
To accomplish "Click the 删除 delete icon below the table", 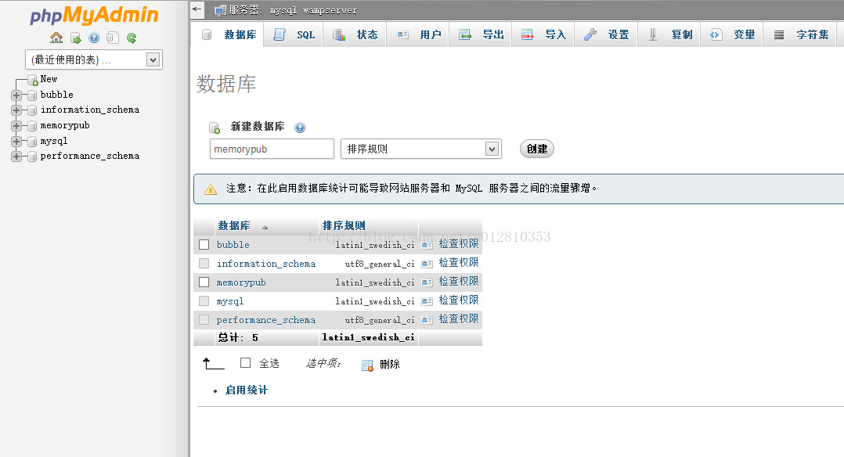I will click(x=366, y=364).
